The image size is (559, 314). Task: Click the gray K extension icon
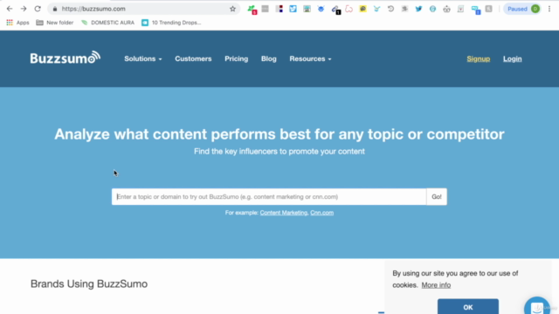point(488,9)
